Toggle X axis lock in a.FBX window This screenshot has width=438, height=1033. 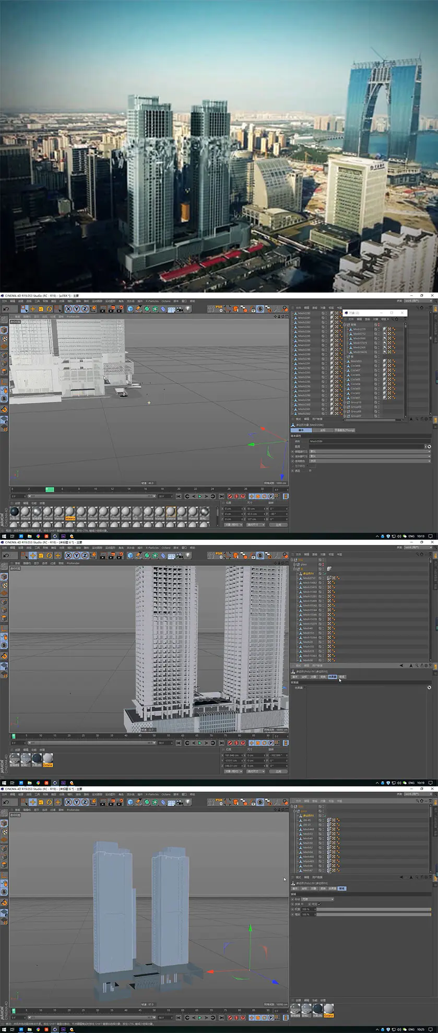pos(68,309)
